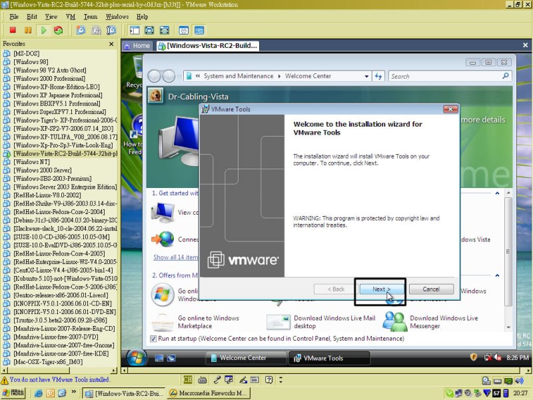This screenshot has width=533, height=400.
Task: Click the host Start button
Action: click(x=13, y=393)
